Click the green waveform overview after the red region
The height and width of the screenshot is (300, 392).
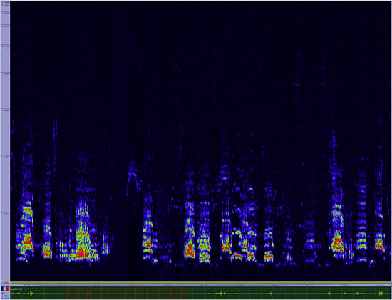[289, 293]
